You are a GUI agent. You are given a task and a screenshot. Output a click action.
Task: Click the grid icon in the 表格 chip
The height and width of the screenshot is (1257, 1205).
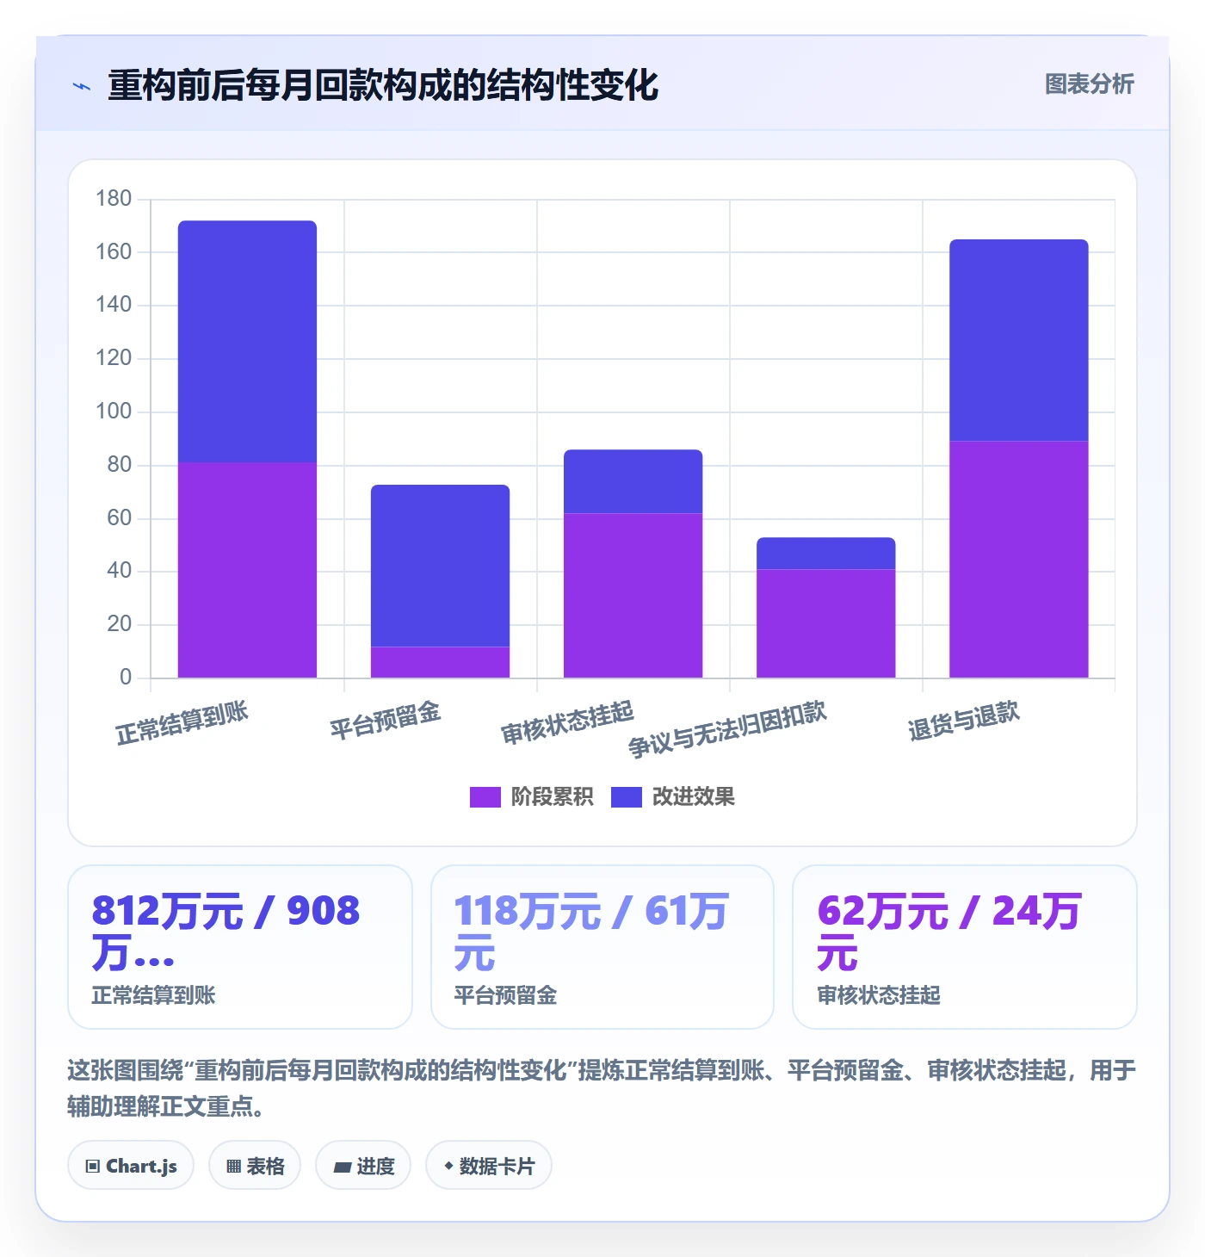pyautogui.click(x=233, y=1167)
